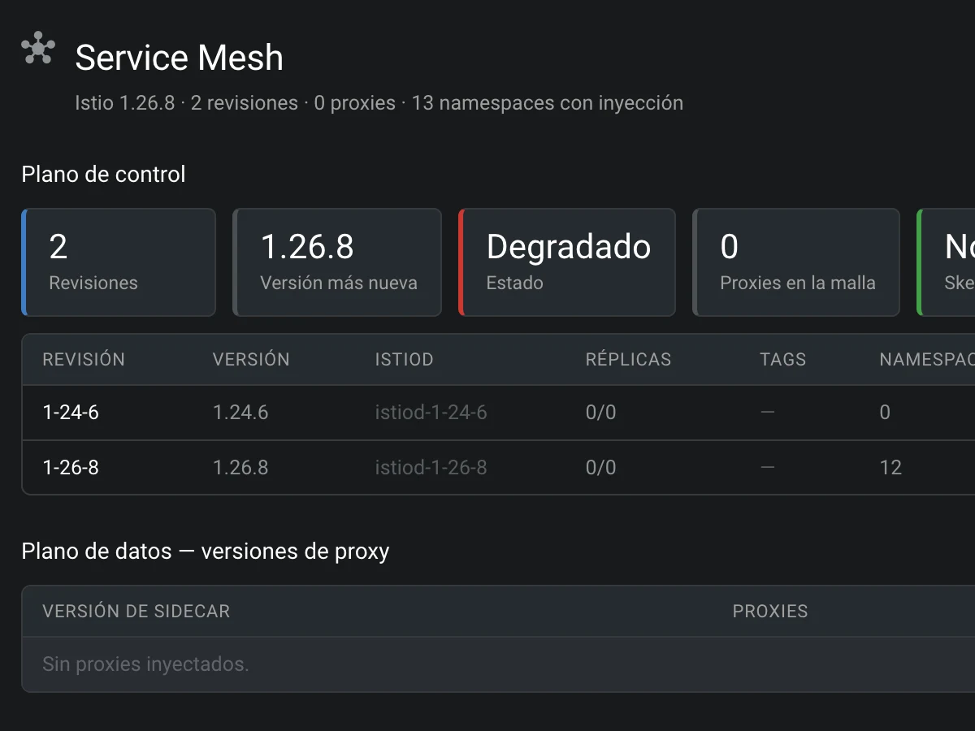The height and width of the screenshot is (731, 975).
Task: Open the Versión más nueva card
Action: point(337,262)
